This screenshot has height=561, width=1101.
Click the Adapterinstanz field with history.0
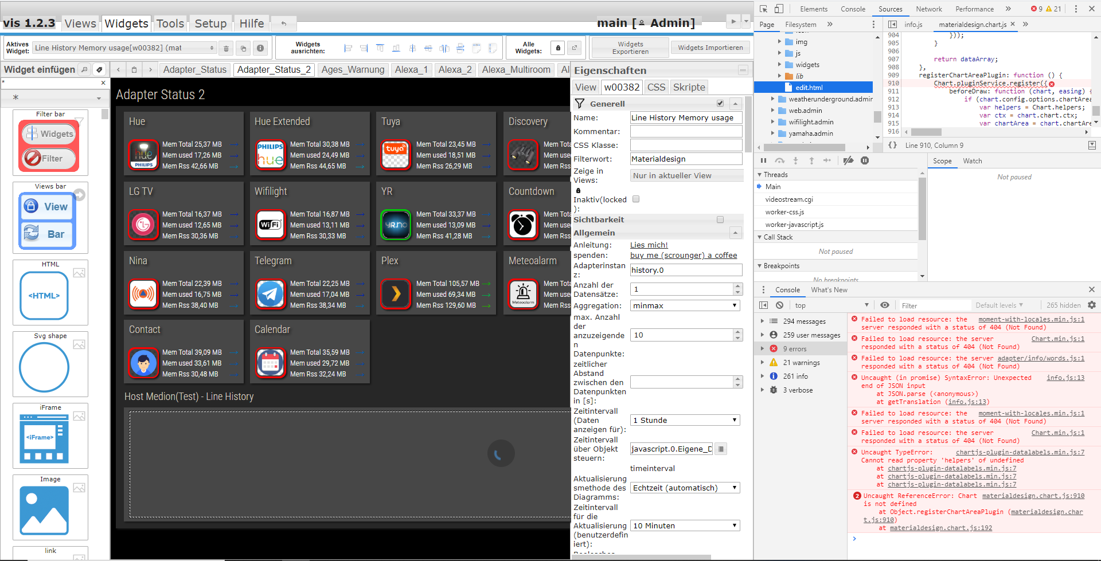tap(686, 270)
